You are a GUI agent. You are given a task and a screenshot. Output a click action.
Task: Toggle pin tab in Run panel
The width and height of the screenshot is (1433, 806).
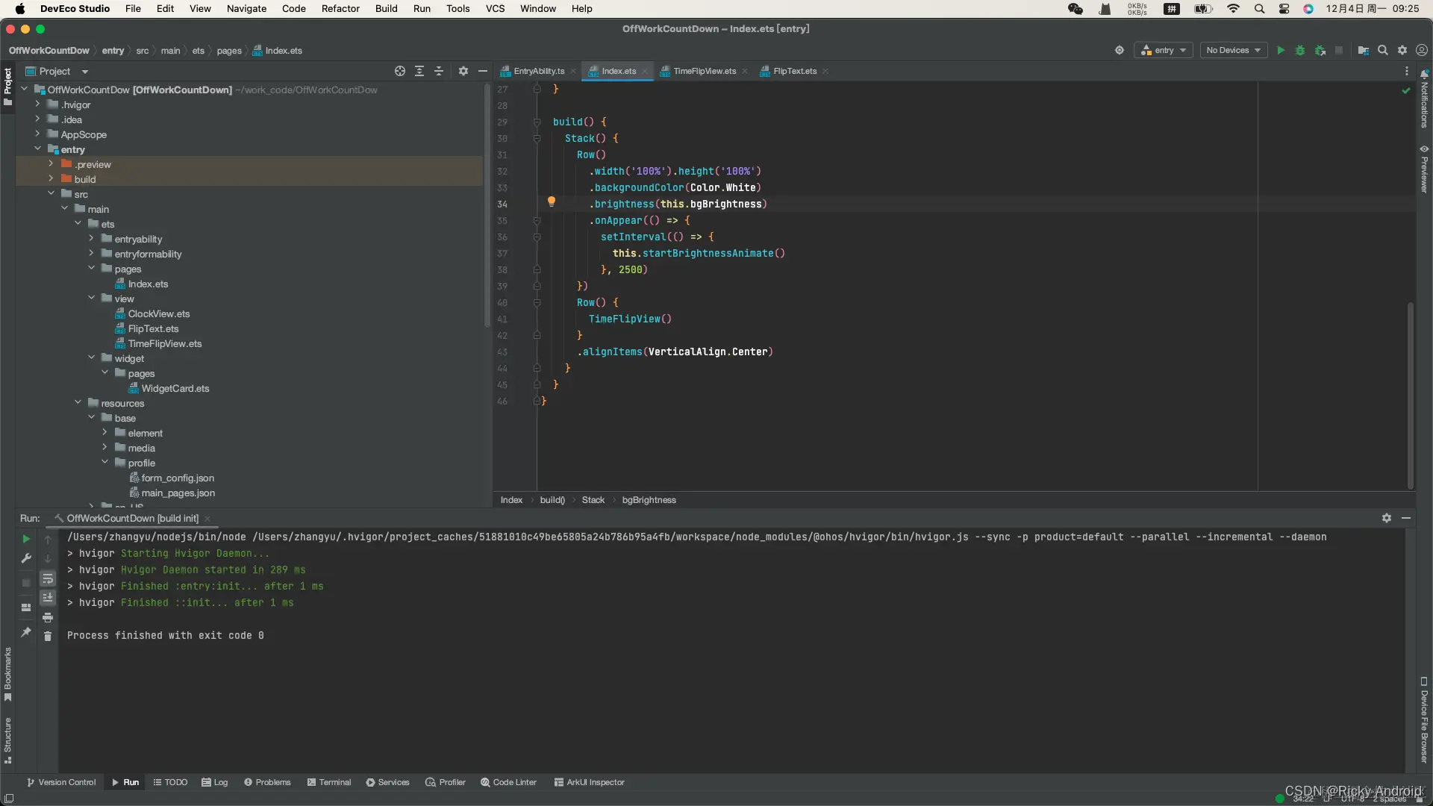tap(26, 632)
